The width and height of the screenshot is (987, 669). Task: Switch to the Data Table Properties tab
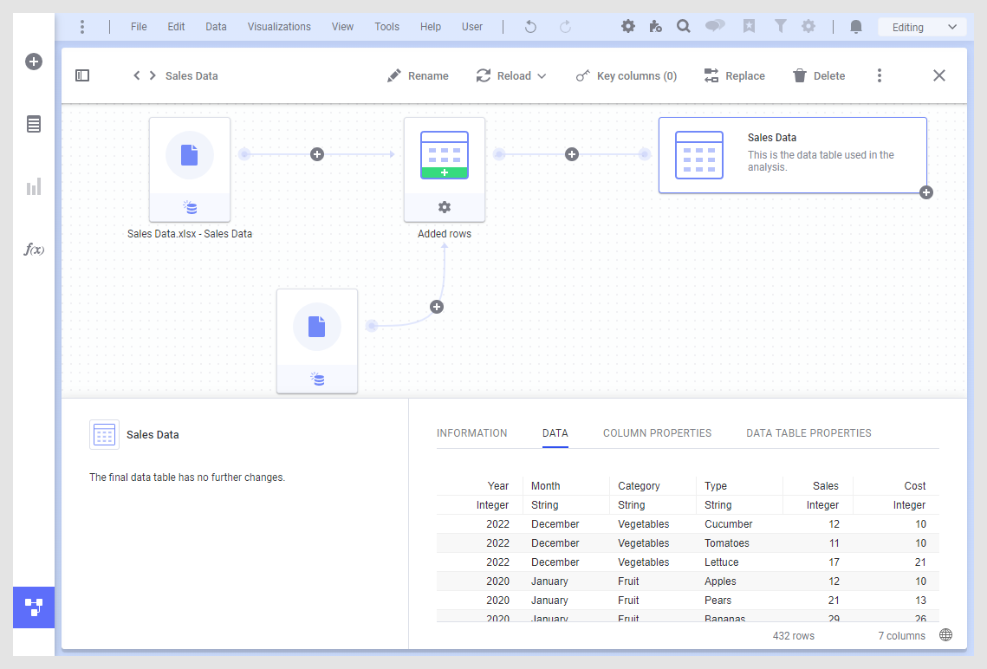click(x=808, y=433)
